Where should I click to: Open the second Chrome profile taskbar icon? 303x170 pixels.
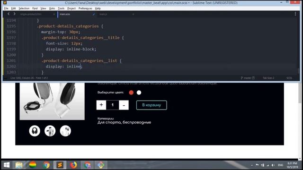pos(87,165)
